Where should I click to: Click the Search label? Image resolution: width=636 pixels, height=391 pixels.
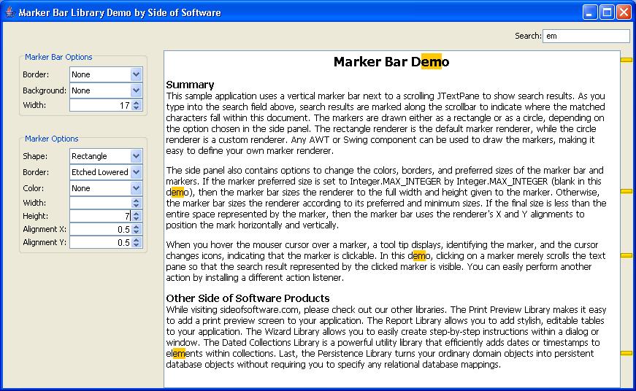[528, 36]
